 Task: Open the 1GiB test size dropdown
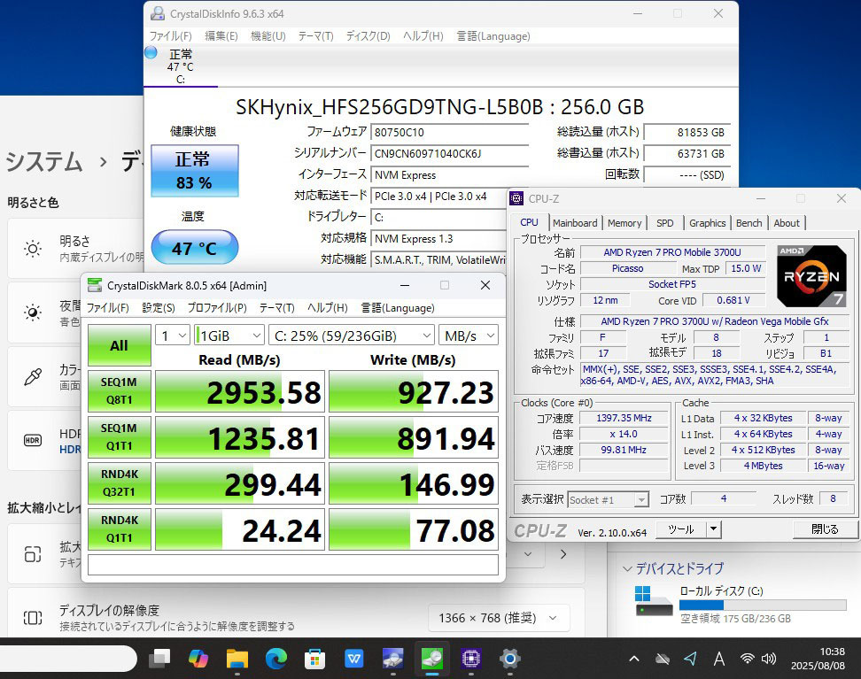229,336
